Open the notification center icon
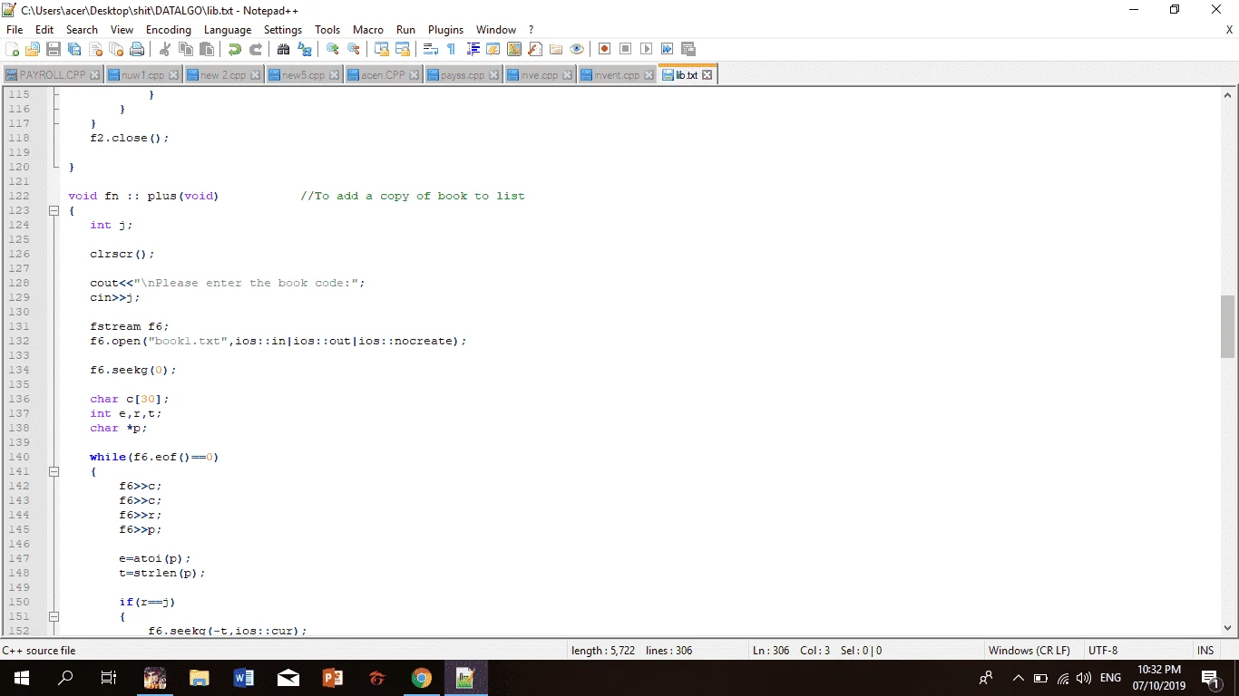 (1210, 678)
